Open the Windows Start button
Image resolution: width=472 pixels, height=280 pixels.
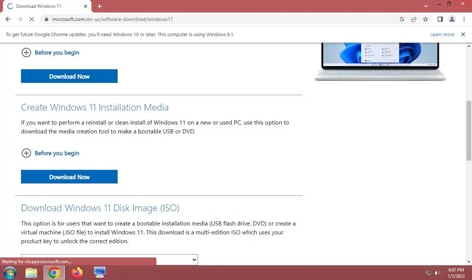[x=10, y=273]
